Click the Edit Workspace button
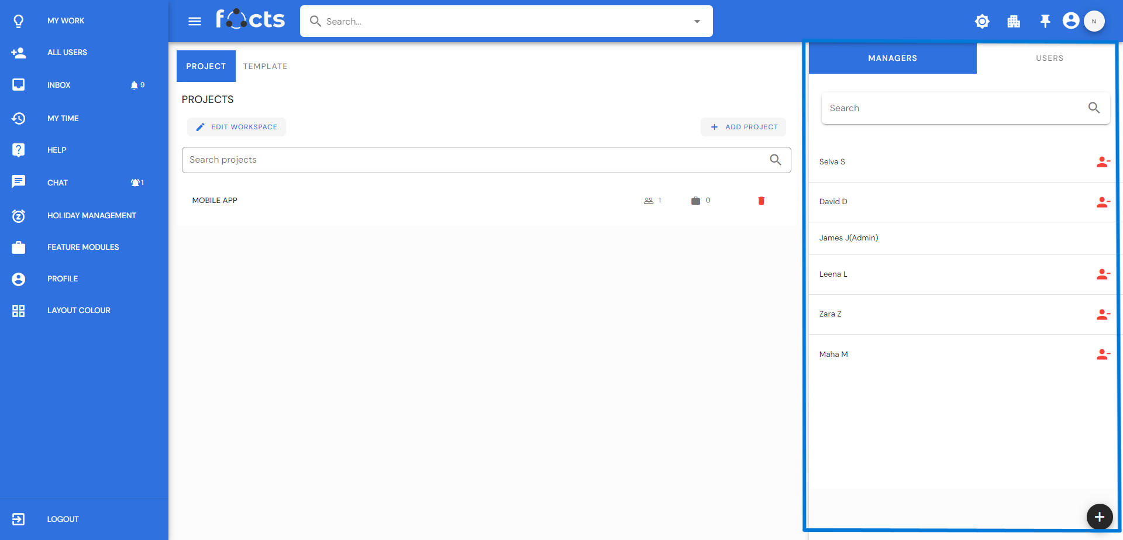 click(237, 127)
